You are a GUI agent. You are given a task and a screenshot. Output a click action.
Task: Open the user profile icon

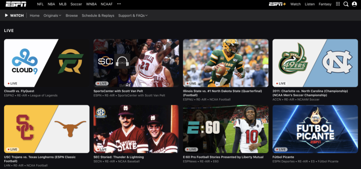[355, 4]
